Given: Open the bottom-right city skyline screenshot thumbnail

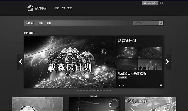Looking at the screenshot, I should point(150,65).
